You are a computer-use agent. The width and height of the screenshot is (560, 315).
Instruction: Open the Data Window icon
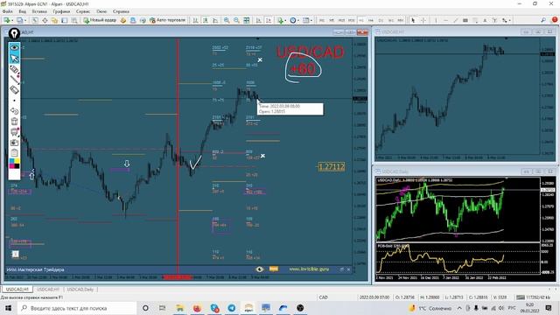(x=45, y=20)
